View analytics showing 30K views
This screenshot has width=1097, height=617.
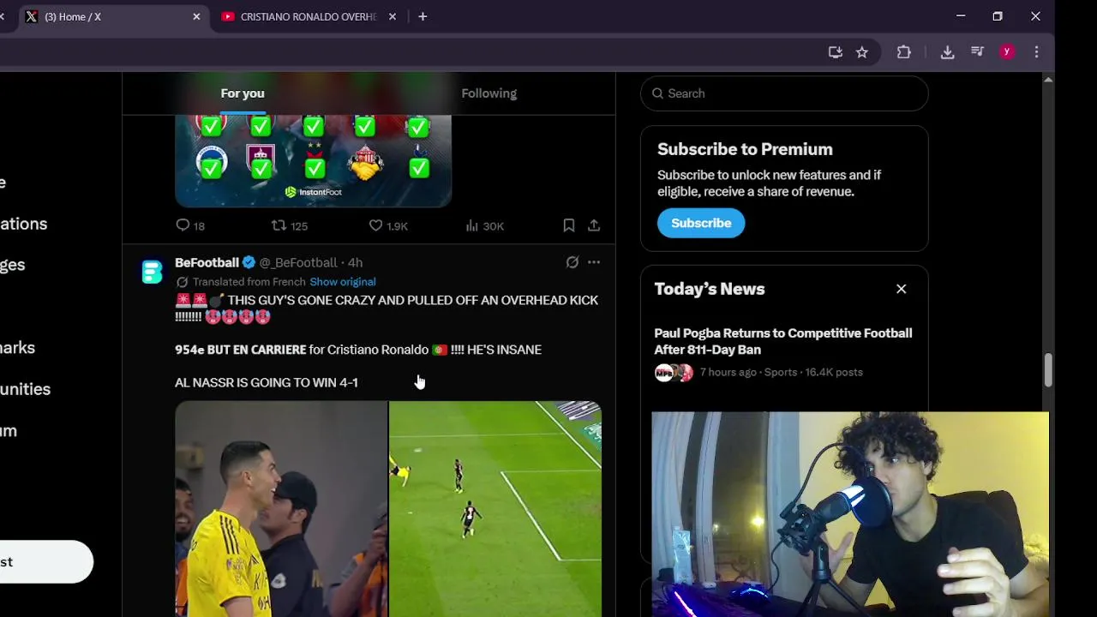pos(471,225)
